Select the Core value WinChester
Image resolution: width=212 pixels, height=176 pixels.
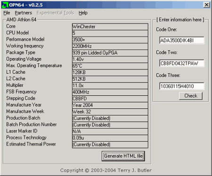point(110,27)
